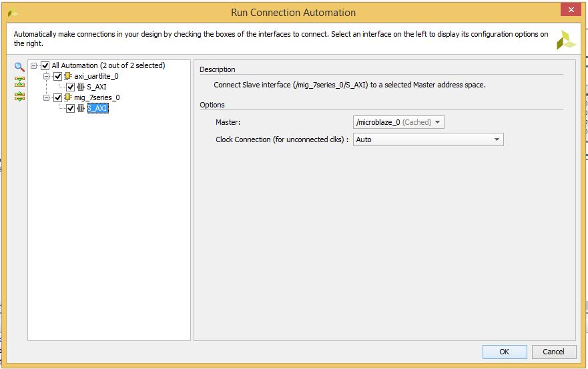Click the Cancel button
This screenshot has width=588, height=369.
point(553,352)
